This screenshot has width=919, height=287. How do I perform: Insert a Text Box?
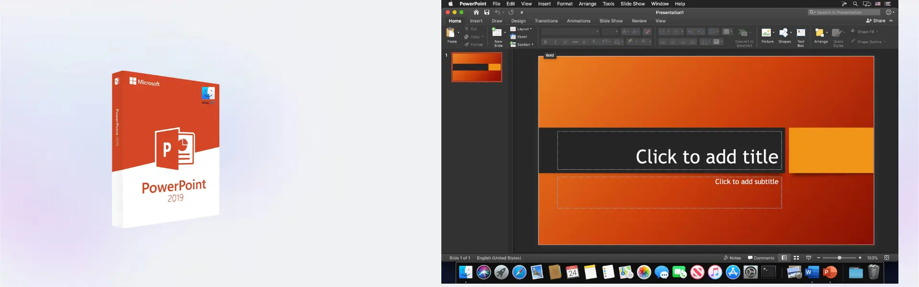(801, 37)
